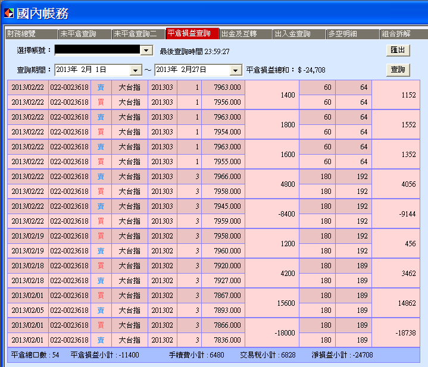Click the loss cell -8400
This screenshot has width=428, height=367.
pos(272,214)
